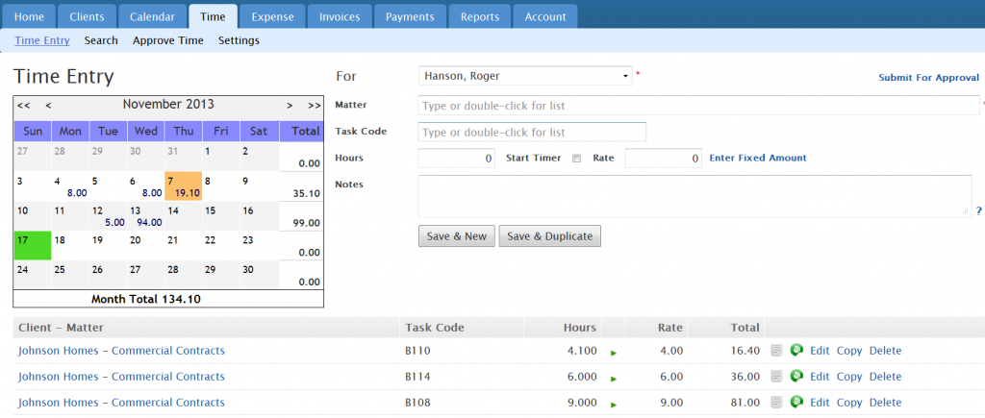Start timer on the B110 entry row
This screenshot has height=418, width=985.
(614, 353)
